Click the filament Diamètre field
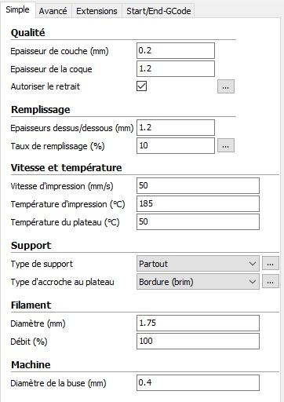The height and width of the screenshot is (402, 284). pyautogui.click(x=198, y=323)
